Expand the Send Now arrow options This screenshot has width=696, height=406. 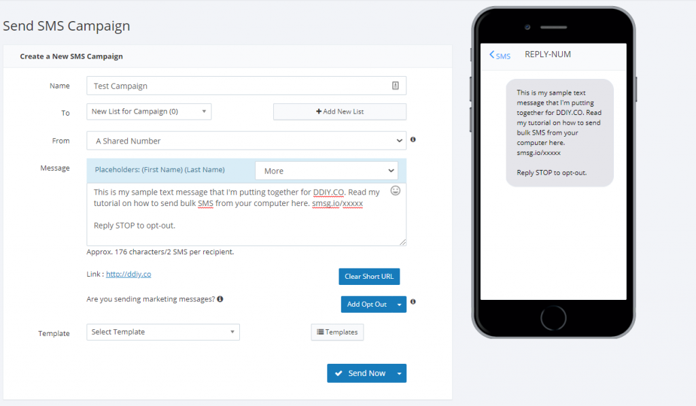pos(399,373)
